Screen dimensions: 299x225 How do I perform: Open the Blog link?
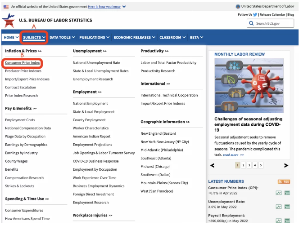click(290, 15)
